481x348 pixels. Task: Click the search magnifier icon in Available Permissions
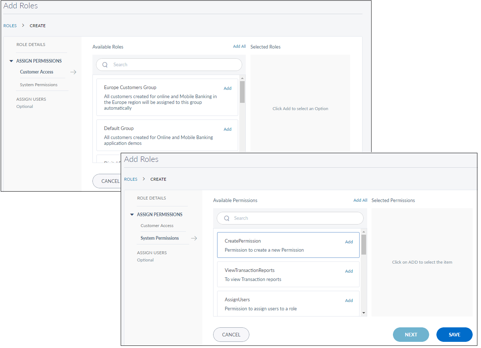pos(227,218)
